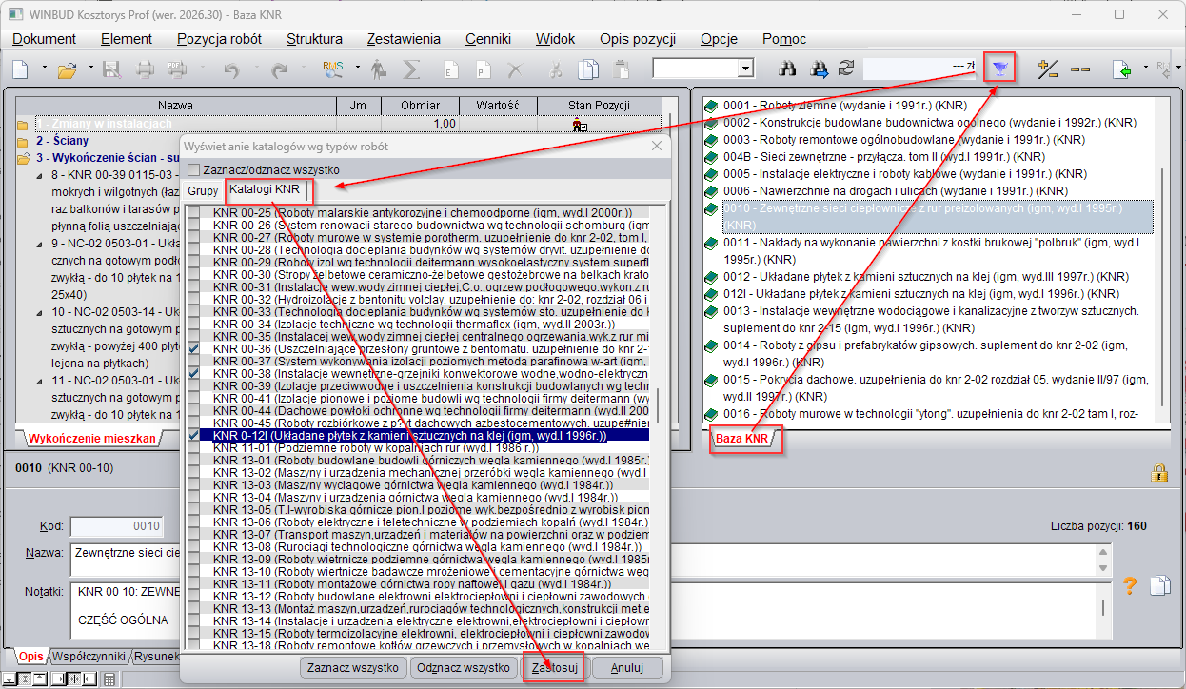Open the green arrow button's dropdown arrow
The width and height of the screenshot is (1186, 689).
1145,69
